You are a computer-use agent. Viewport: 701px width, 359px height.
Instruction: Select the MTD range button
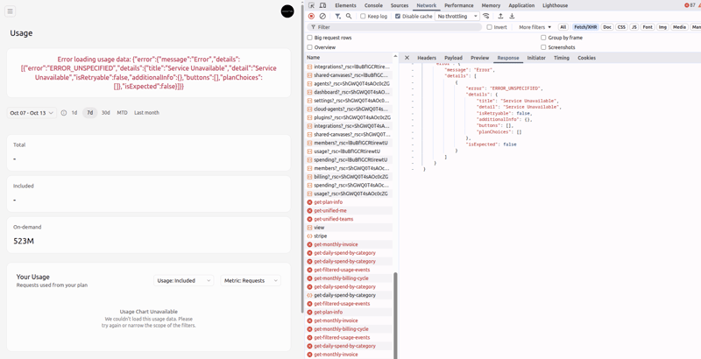click(122, 113)
